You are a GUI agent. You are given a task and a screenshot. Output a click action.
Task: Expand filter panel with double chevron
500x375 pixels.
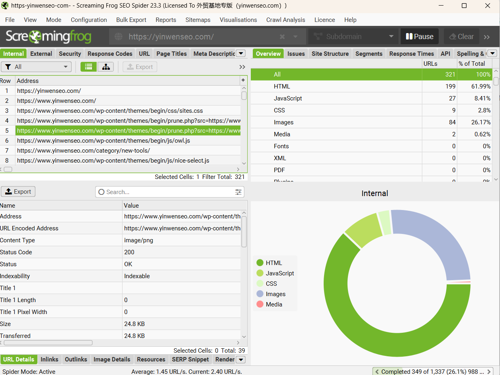[242, 67]
